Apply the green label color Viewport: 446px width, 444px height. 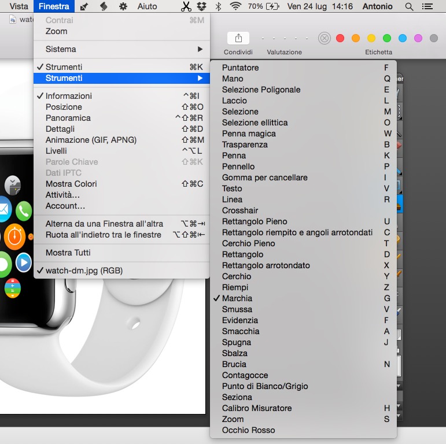coord(387,38)
